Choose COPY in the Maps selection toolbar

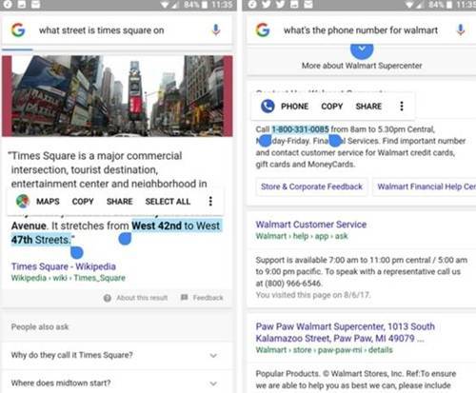tap(83, 202)
